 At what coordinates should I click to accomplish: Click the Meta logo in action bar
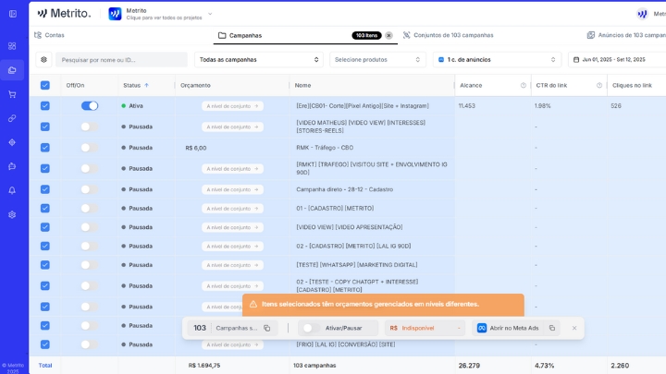click(482, 328)
